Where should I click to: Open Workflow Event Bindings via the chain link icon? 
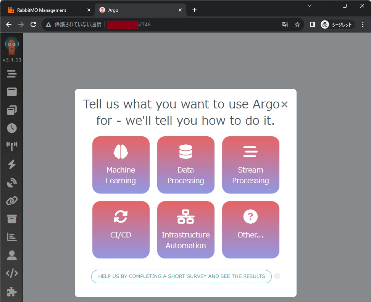(x=11, y=201)
